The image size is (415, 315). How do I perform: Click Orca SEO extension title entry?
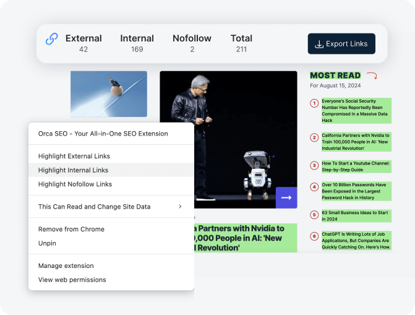click(x=111, y=134)
